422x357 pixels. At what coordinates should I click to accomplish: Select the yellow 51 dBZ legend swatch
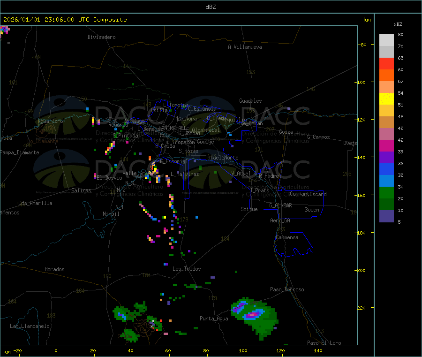pos(386,99)
